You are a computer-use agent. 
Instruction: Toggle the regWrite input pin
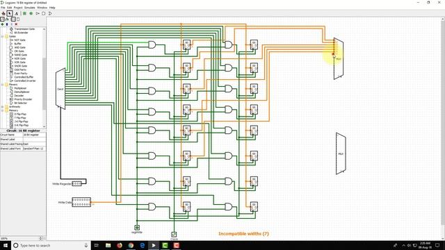(x=137, y=227)
